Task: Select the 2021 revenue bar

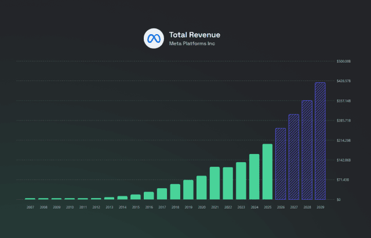Action: 214,183
